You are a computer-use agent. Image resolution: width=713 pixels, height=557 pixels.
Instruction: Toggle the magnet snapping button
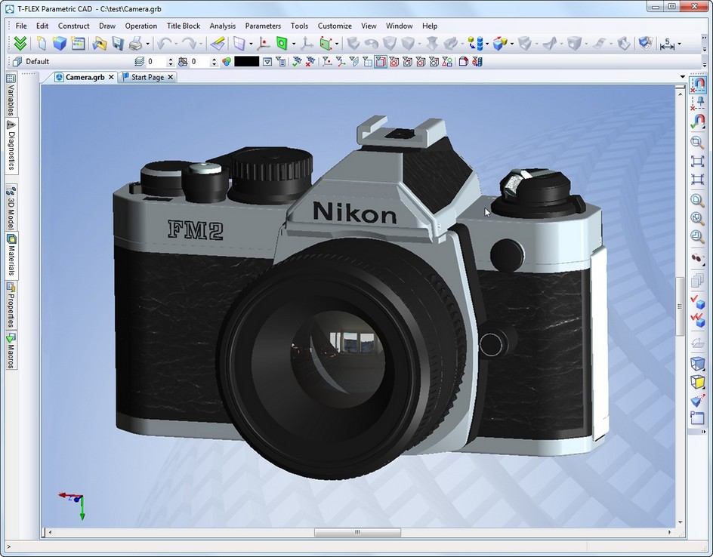(697, 85)
